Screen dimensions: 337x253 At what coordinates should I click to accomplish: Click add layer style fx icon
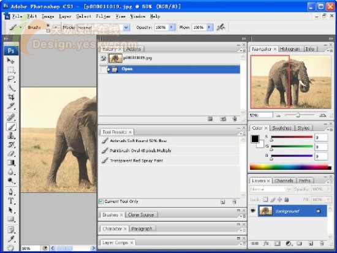[266, 243]
